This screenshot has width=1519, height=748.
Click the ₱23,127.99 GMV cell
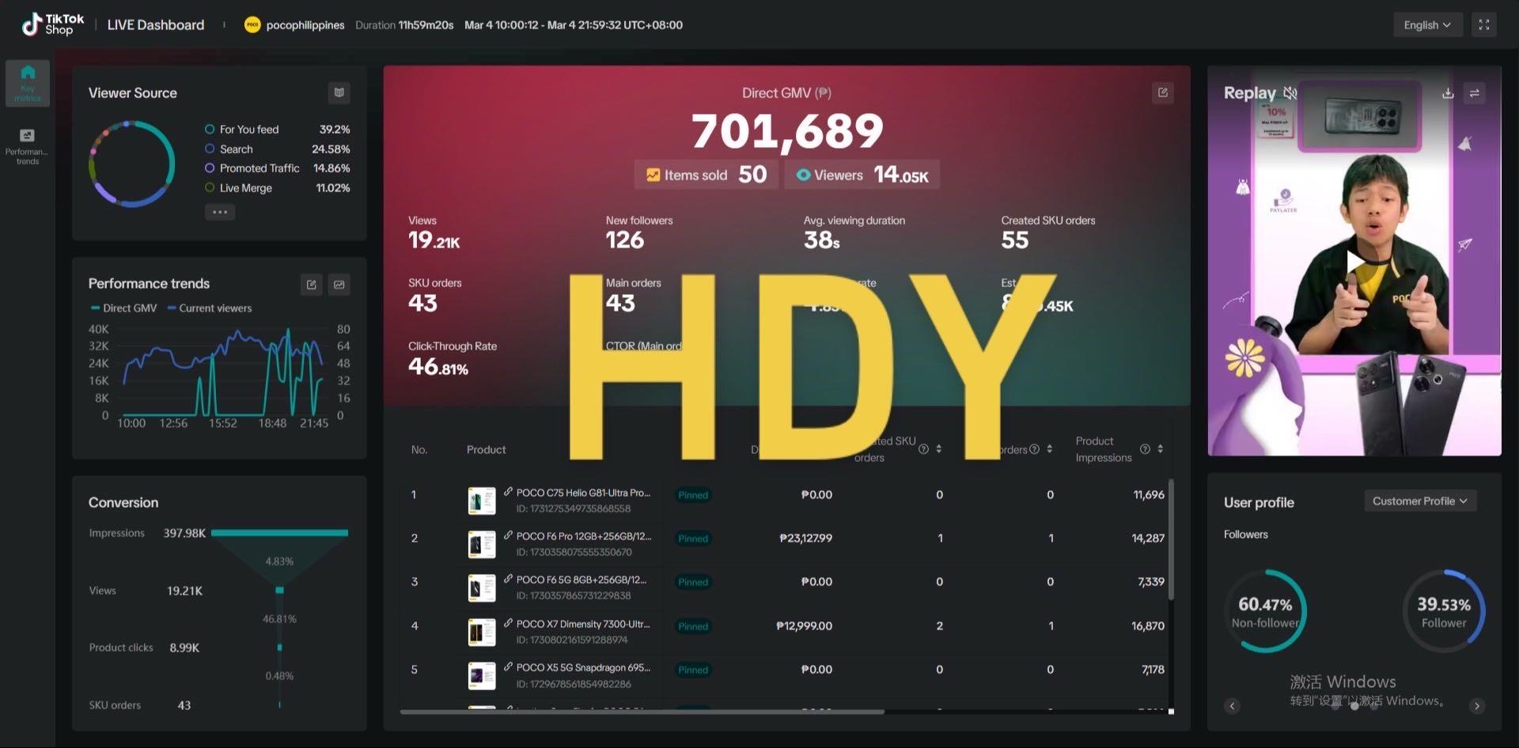point(805,538)
